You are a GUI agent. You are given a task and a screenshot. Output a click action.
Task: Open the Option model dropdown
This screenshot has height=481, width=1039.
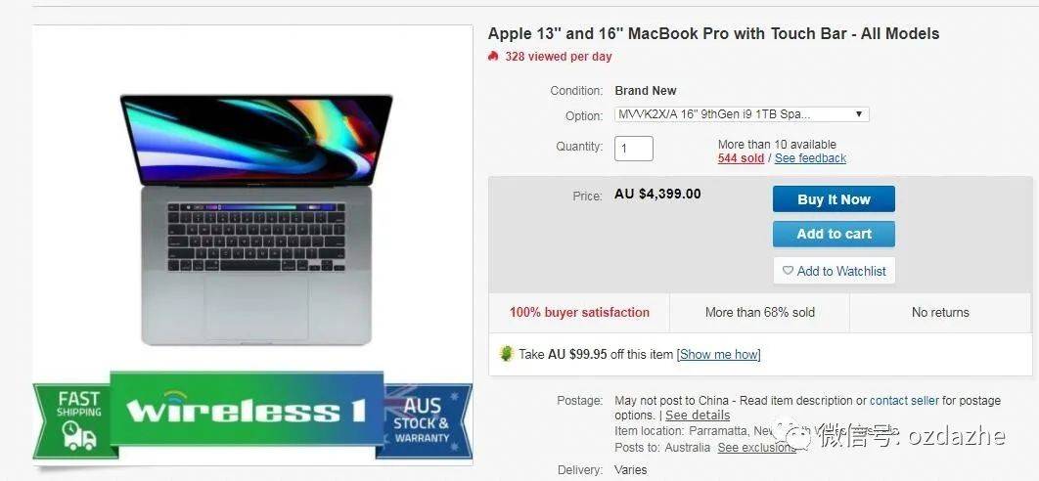[742, 114]
